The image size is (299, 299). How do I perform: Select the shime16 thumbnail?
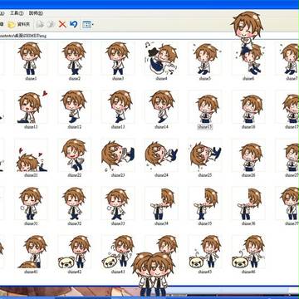point(248,107)
